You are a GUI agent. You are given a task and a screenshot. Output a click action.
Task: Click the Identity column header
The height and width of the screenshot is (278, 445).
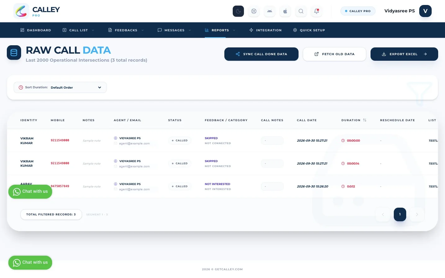(x=29, y=120)
